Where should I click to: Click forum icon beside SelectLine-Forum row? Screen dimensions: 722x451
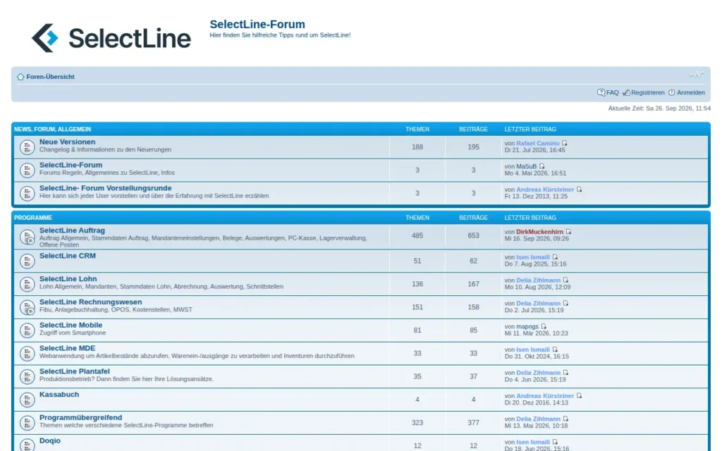click(x=27, y=171)
